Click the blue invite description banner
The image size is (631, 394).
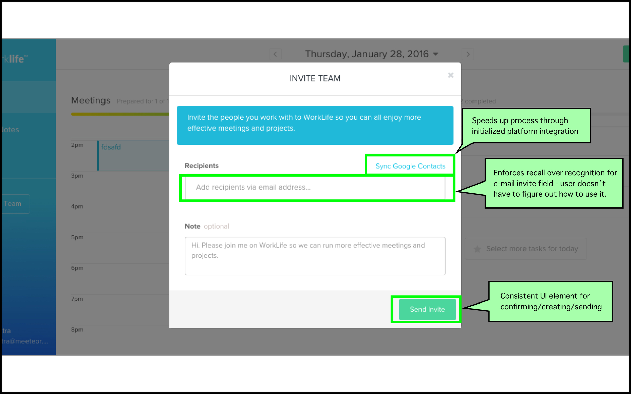coord(315,125)
